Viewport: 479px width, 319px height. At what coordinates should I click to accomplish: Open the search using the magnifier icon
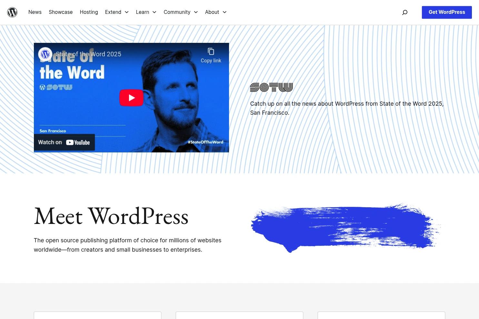pos(405,12)
